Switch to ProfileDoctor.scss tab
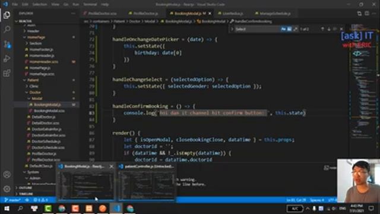 (100, 14)
